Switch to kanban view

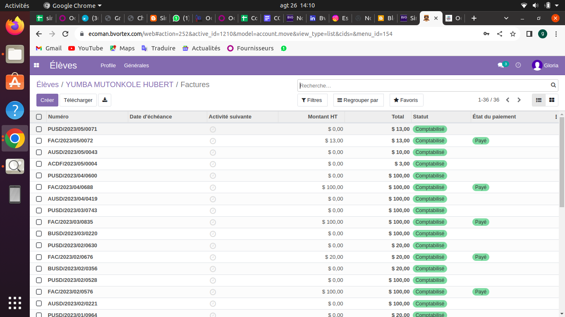[551, 100]
